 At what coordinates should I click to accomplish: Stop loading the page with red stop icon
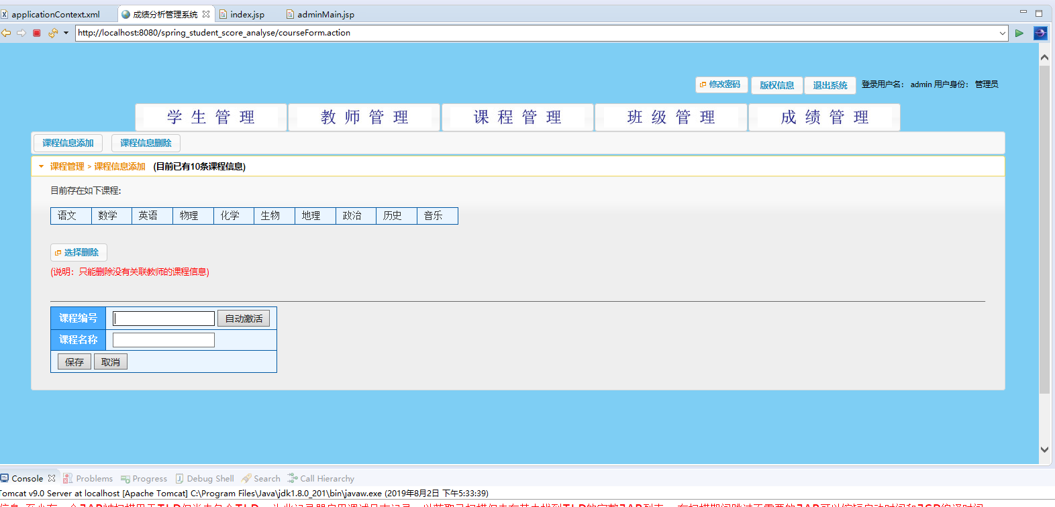[37, 33]
